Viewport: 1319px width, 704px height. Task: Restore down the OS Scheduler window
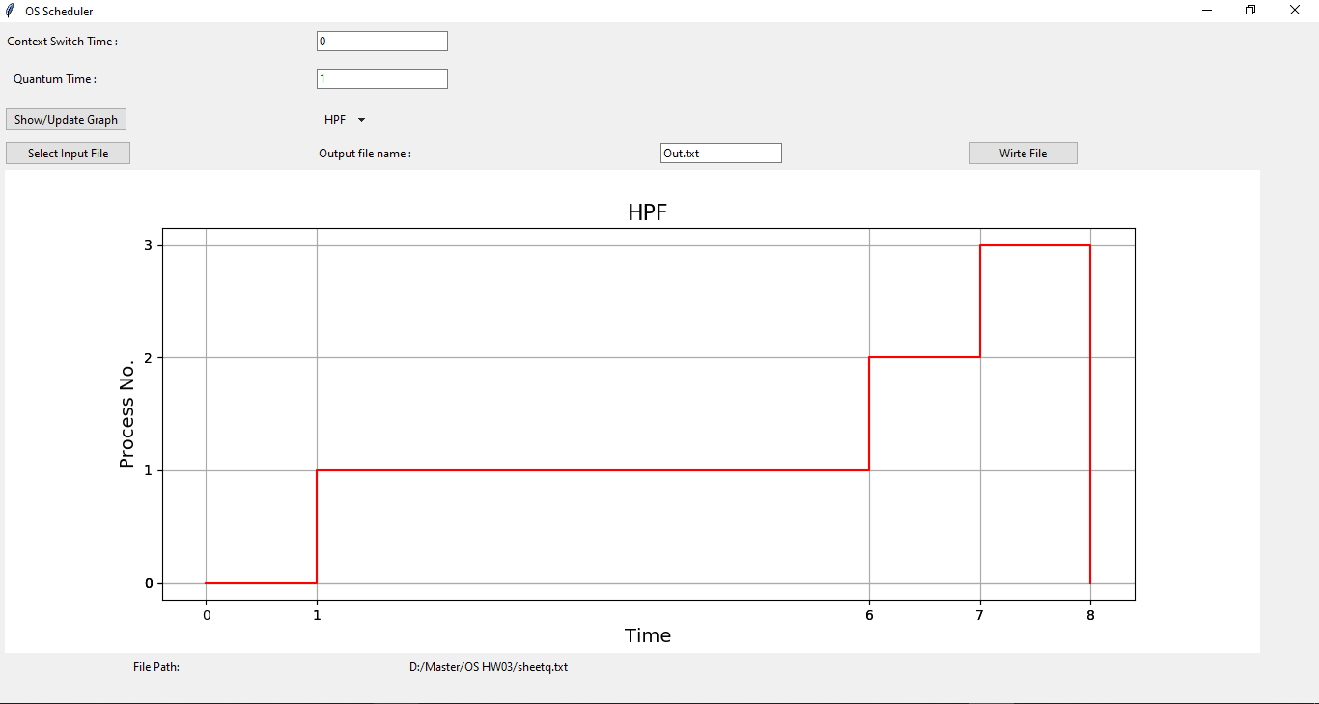(1250, 11)
